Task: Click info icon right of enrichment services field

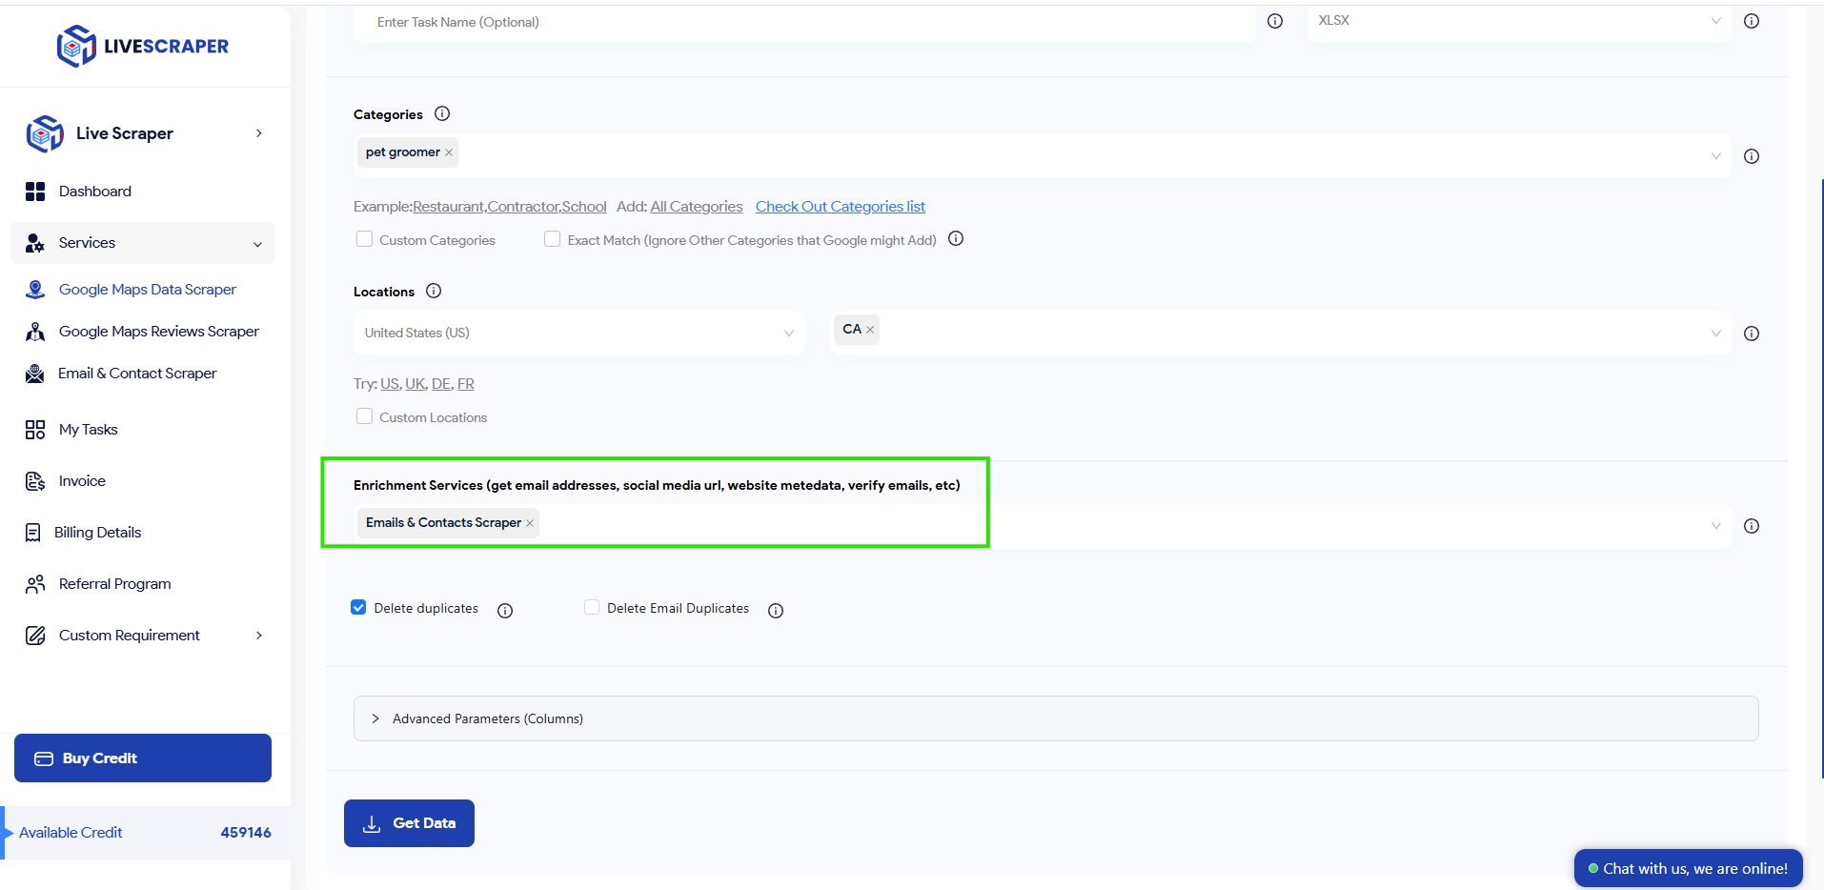Action: point(1752,526)
